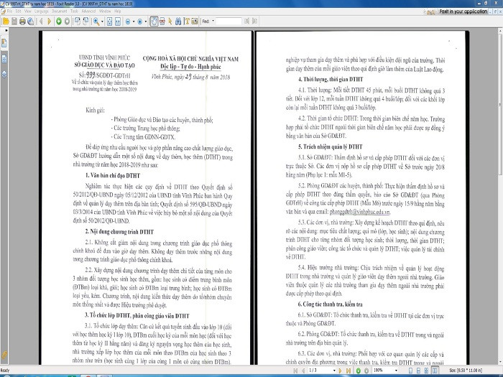Image resolution: width=503 pixels, height=377 pixels.
Task: Click the green next view arrow
Action: coord(58,22)
